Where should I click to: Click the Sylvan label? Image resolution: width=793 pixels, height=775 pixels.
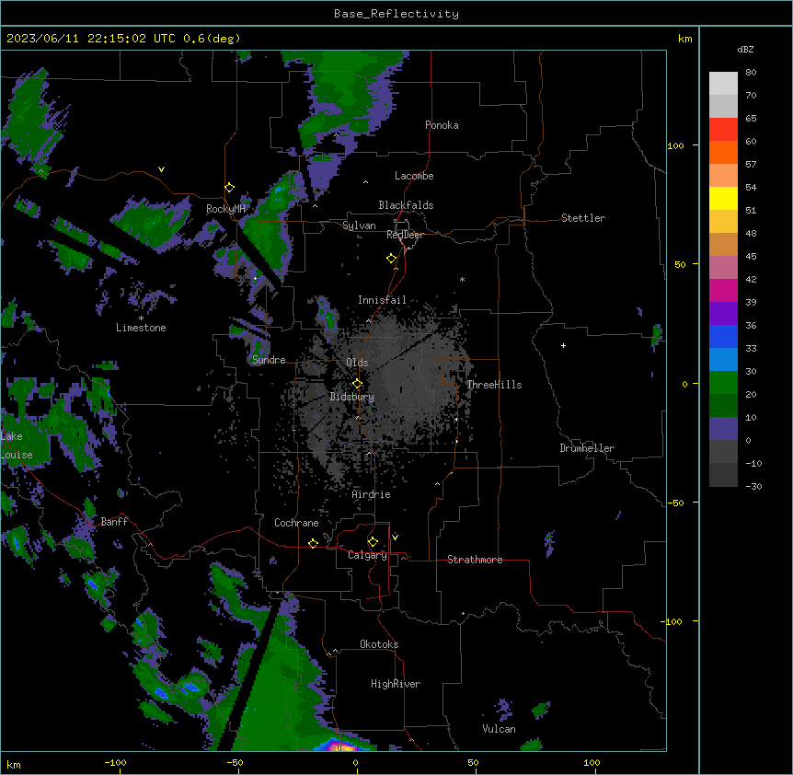pyautogui.click(x=359, y=226)
